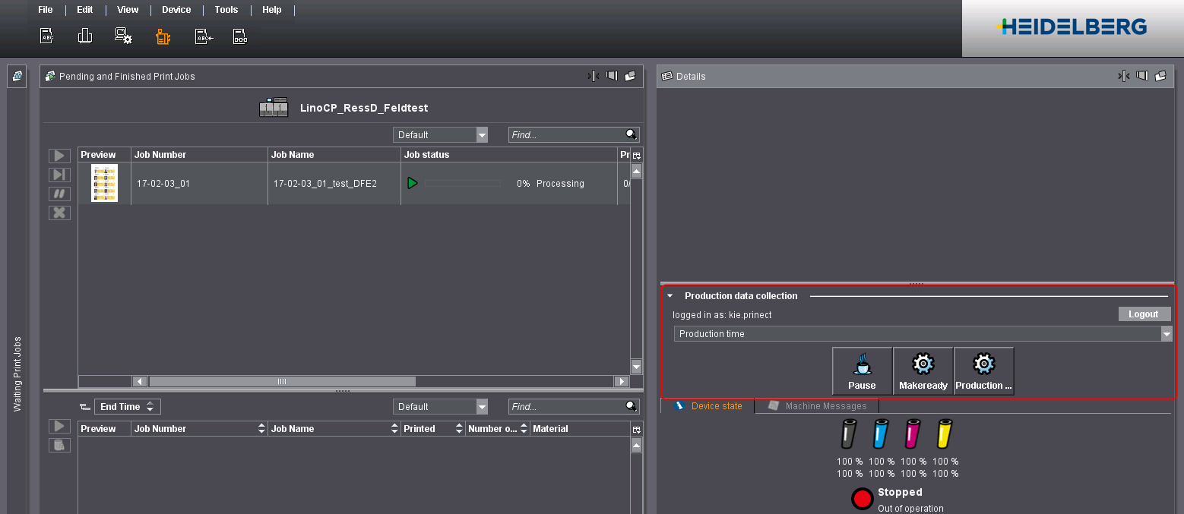Click the orange highlighted printer icon in toolbar
Viewport: 1184px width, 514px height.
tap(163, 36)
